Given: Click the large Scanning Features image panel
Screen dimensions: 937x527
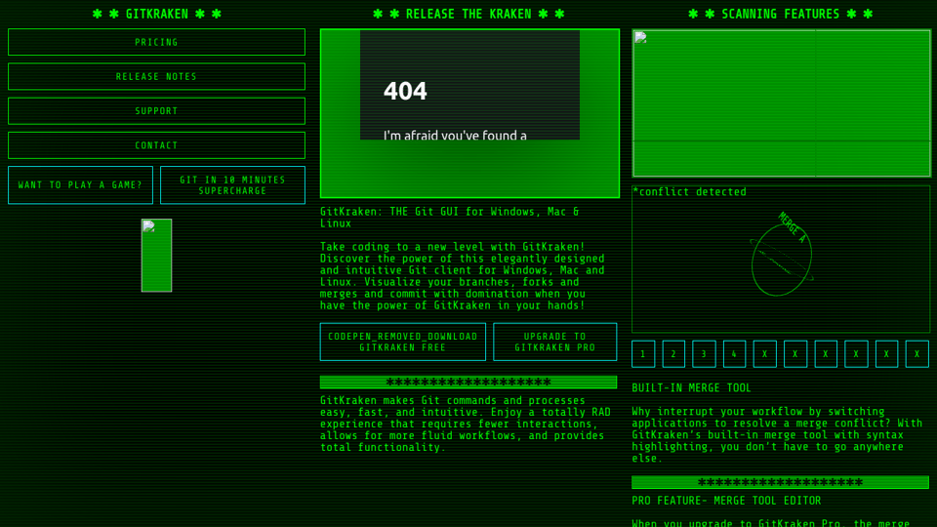Looking at the screenshot, I should [x=781, y=103].
